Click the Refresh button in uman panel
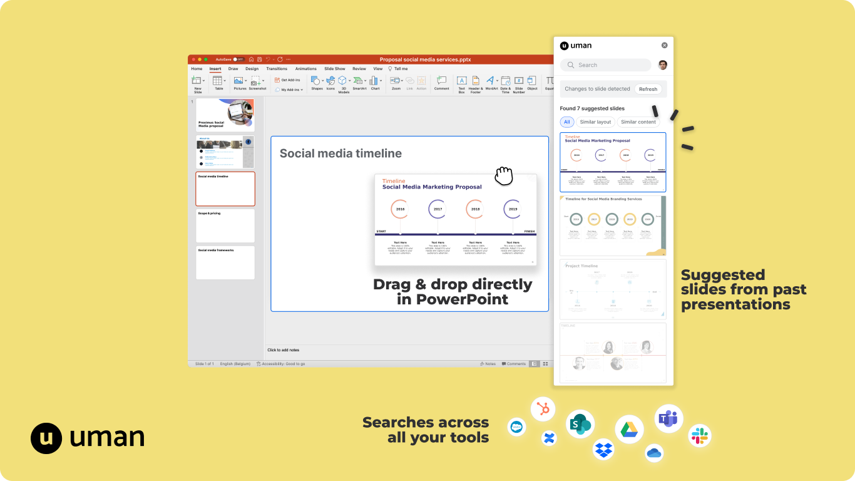Screen dimensions: 855x481 (x=648, y=89)
